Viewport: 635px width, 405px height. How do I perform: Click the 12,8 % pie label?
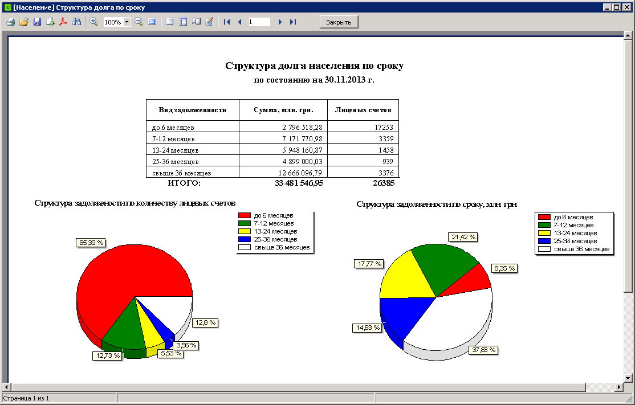coord(205,323)
